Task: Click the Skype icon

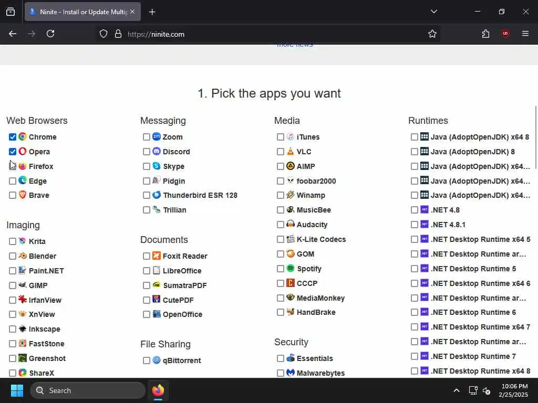Action: (x=157, y=166)
